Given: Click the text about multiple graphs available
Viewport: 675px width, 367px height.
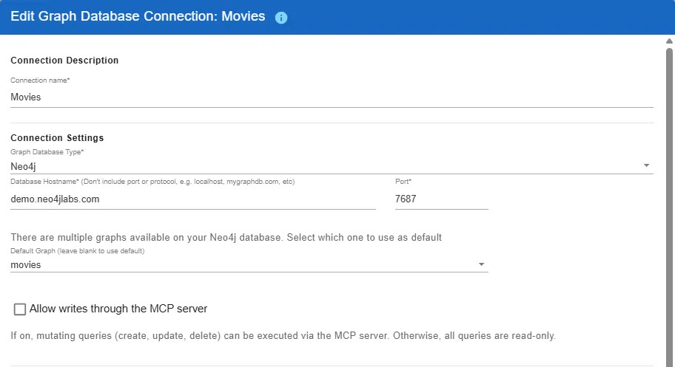Looking at the screenshot, I should point(226,238).
